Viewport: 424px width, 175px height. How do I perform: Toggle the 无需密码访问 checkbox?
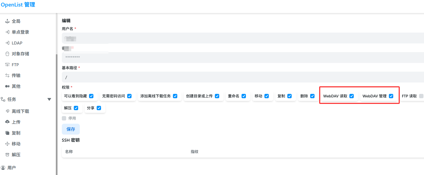(x=129, y=96)
